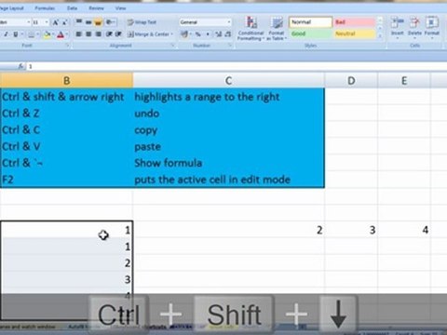Open the font size dropdown
Viewport: 447px width, 335px height.
pyautogui.click(x=47, y=22)
